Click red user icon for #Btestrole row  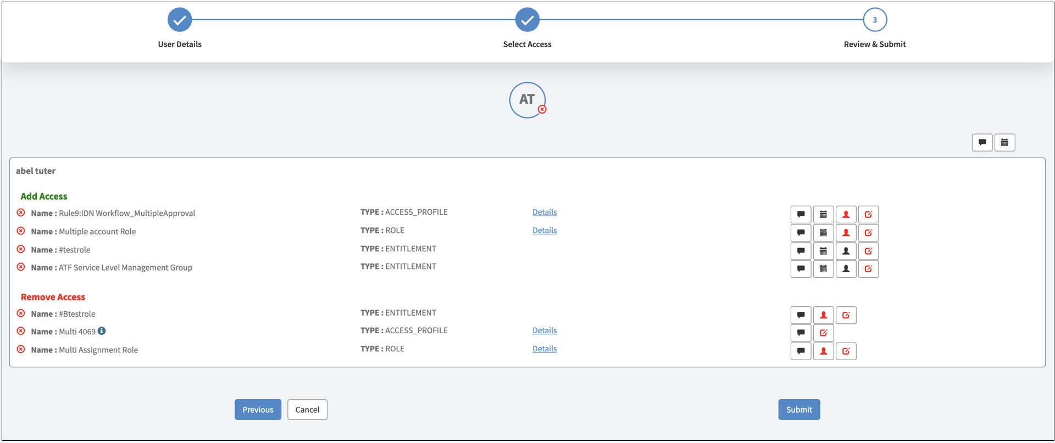click(823, 315)
